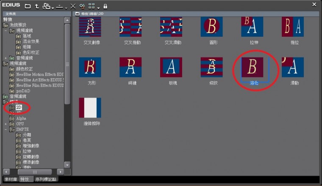Switch to the 序列標記點 tab
Viewport: 322px width, 186px height.
tap(46, 179)
